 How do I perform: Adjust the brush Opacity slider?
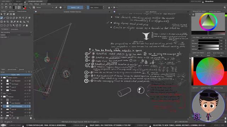coord(75,7)
